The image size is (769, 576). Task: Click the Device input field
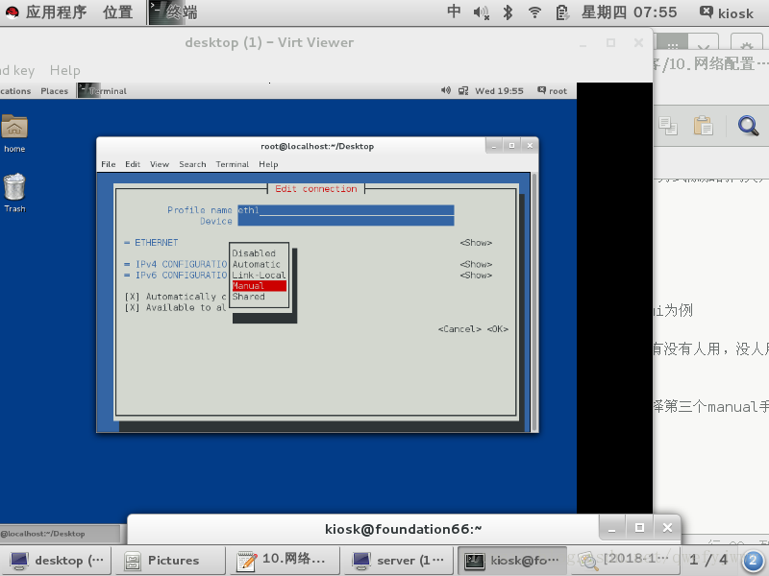346,221
